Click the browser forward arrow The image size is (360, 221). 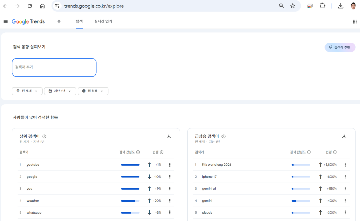[18, 6]
